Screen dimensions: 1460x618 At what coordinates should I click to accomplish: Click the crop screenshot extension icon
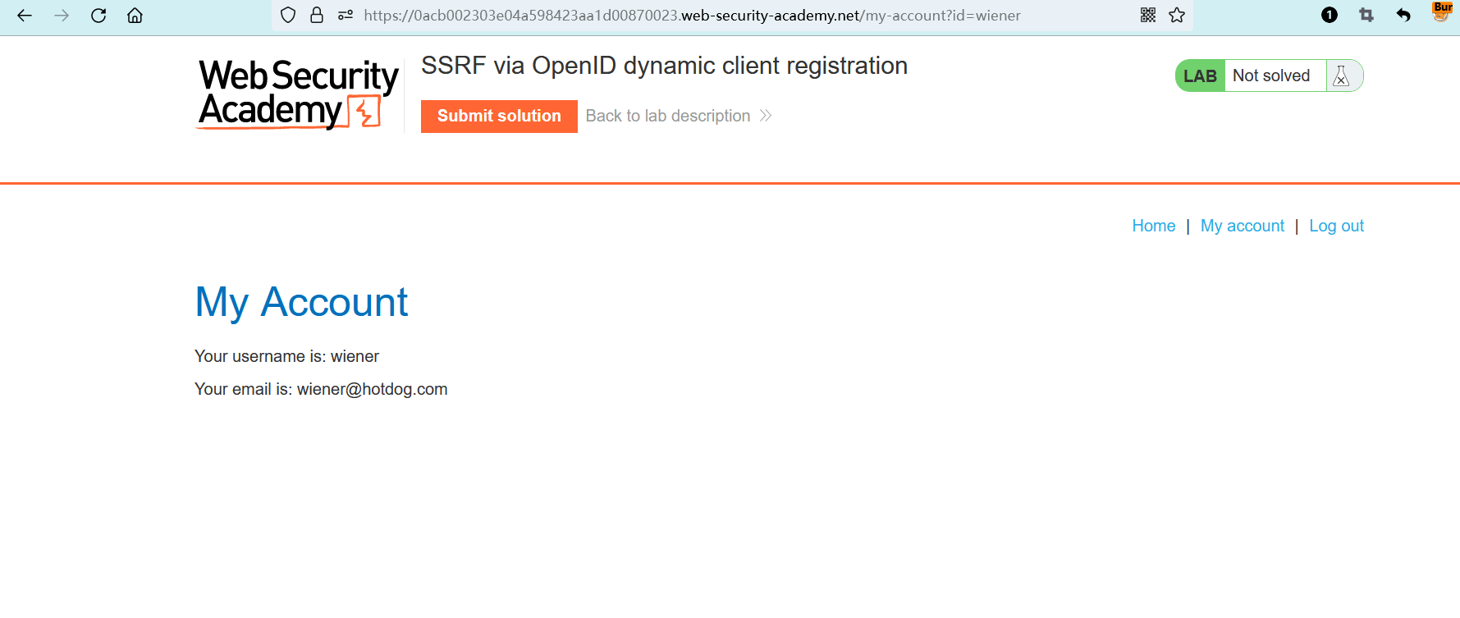coord(1366,16)
